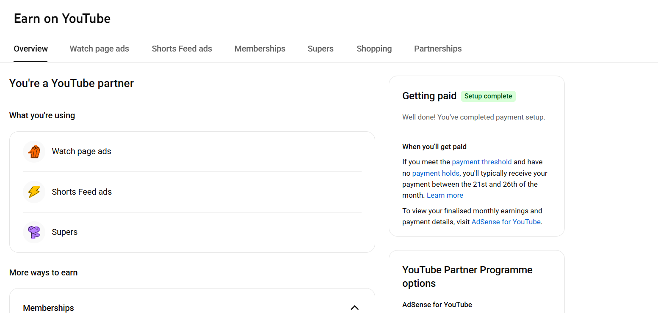Click the When you'll get paid subheading
The image size is (658, 313).
click(x=434, y=147)
